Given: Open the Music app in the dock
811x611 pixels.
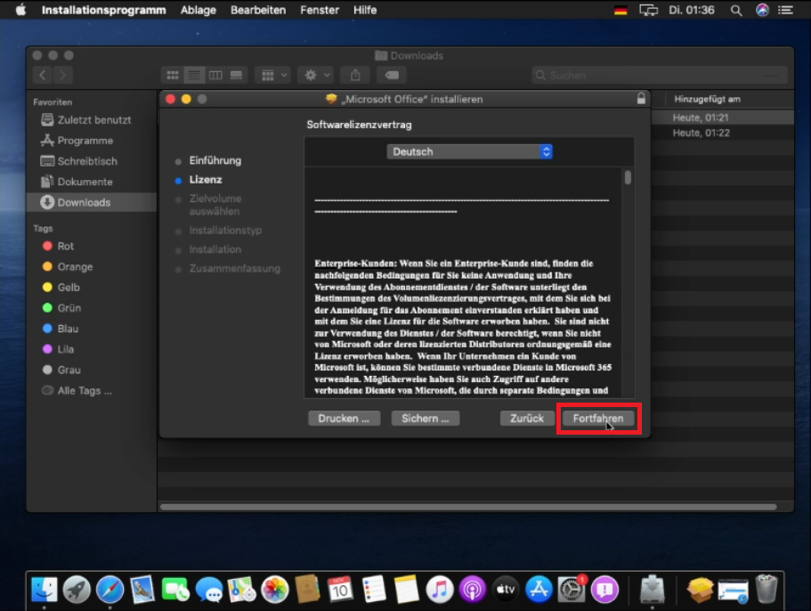Looking at the screenshot, I should (x=439, y=589).
